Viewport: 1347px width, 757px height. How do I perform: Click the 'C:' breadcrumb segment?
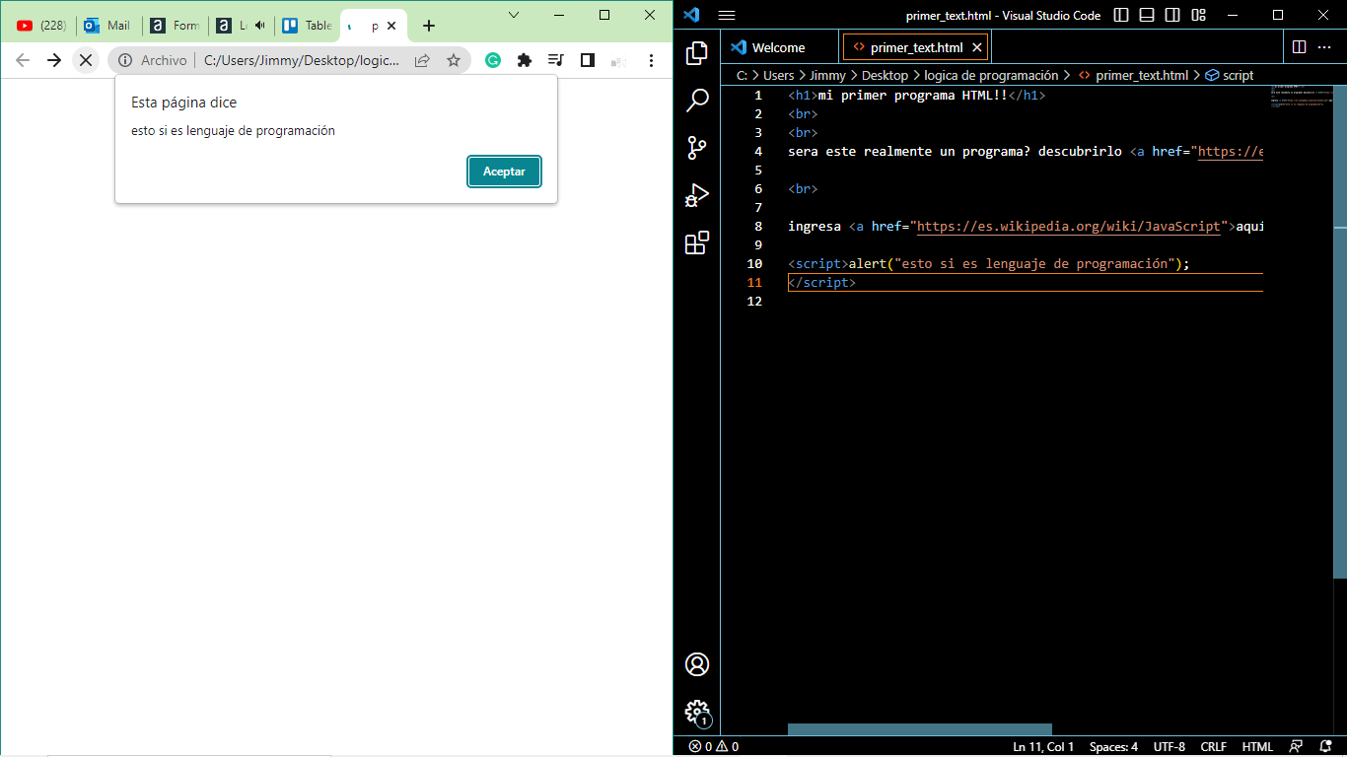[x=742, y=75]
